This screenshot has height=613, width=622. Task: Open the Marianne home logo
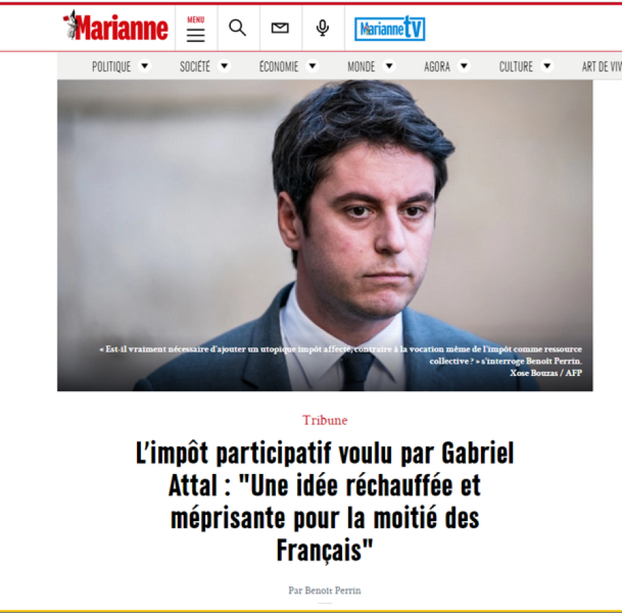[x=115, y=26]
